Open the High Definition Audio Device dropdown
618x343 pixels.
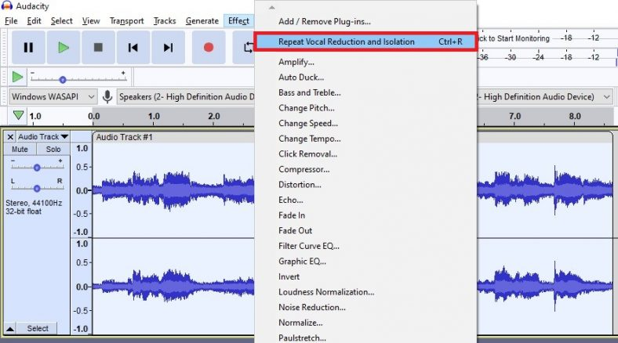tap(546, 97)
